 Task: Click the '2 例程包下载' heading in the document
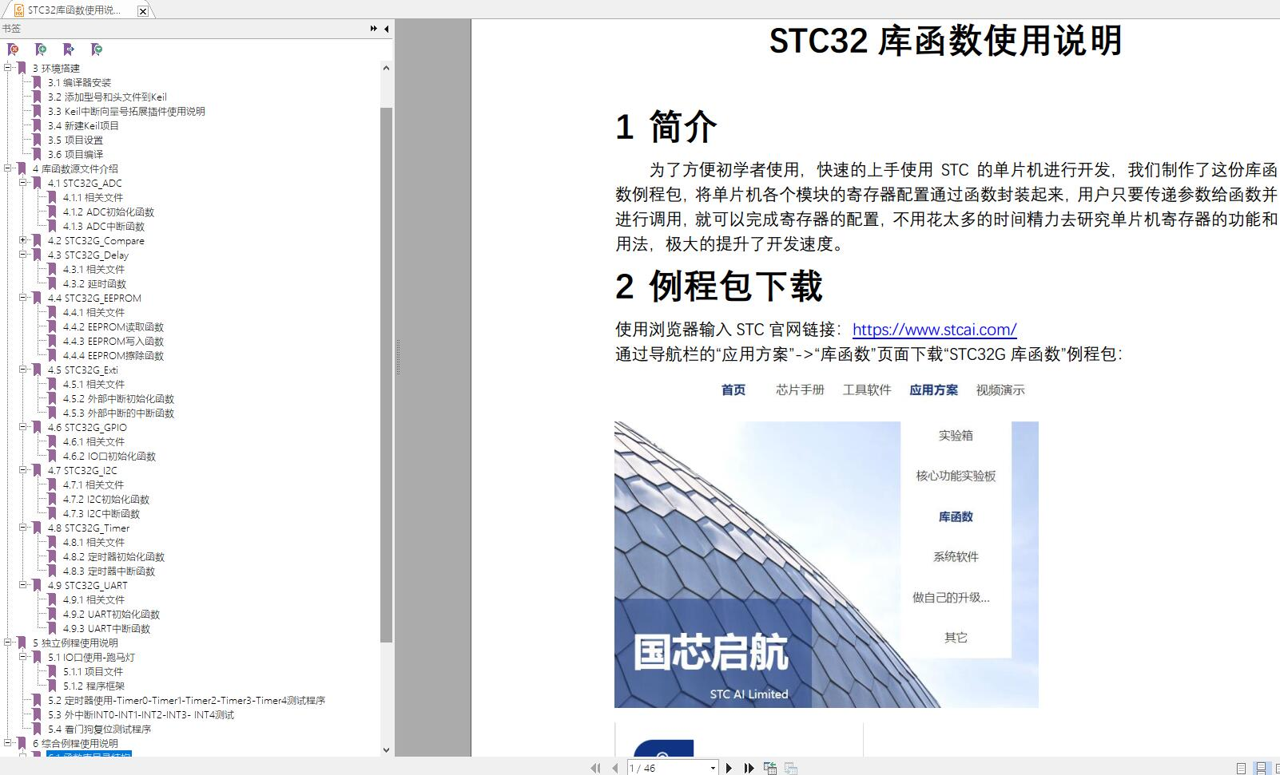(x=719, y=286)
